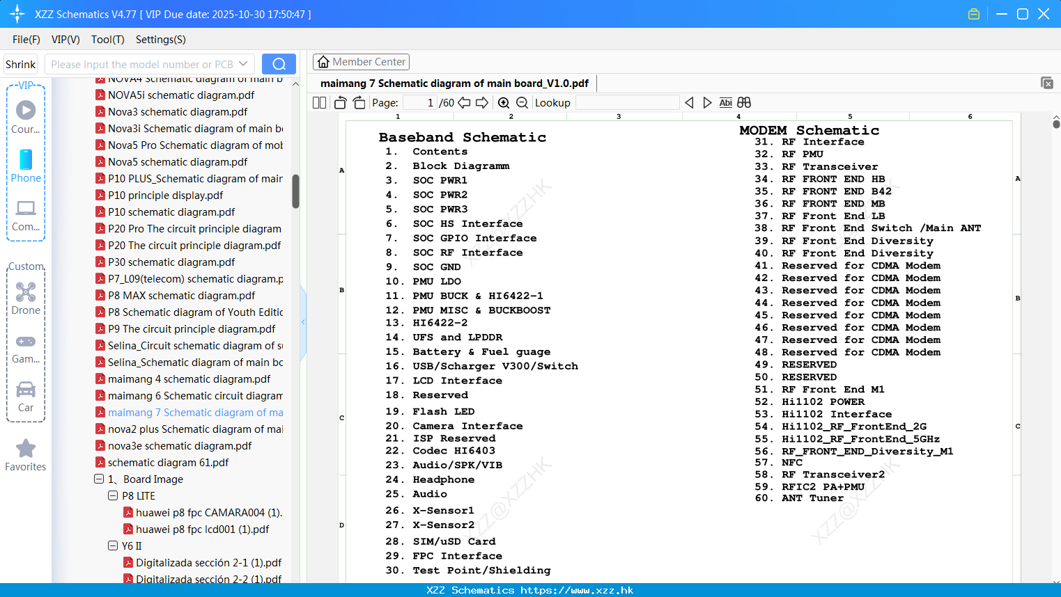Select the maimang 7 schematic document tab
The height and width of the screenshot is (597, 1061).
454,83
